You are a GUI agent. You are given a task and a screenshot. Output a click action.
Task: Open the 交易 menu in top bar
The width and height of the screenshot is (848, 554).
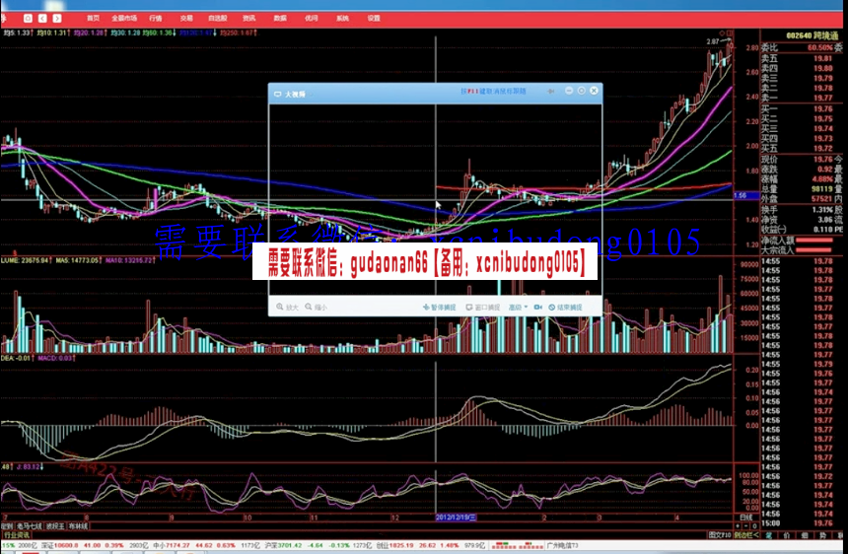pyautogui.click(x=186, y=18)
